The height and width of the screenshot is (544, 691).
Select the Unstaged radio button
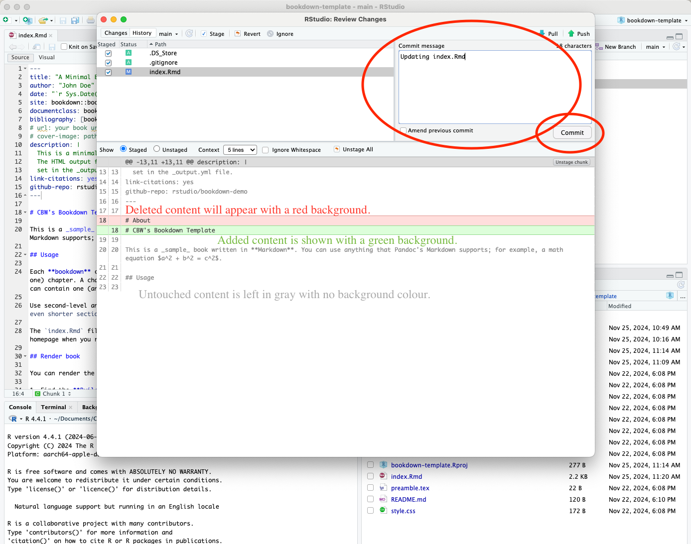[156, 149]
